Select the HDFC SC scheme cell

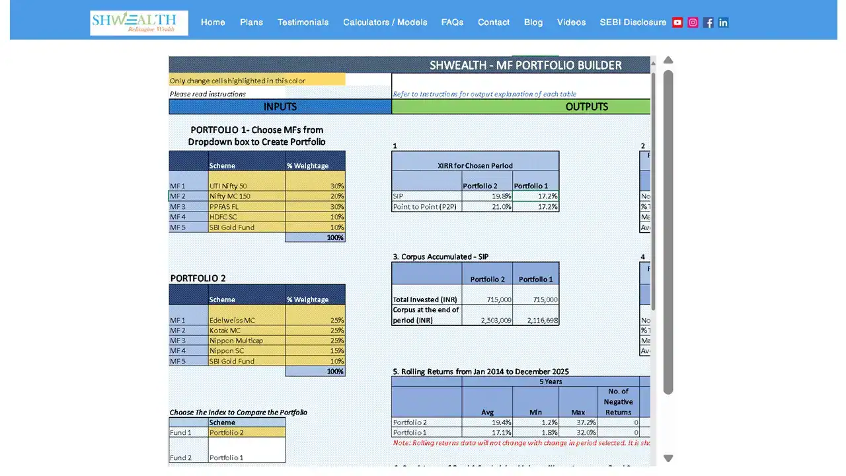click(x=247, y=217)
